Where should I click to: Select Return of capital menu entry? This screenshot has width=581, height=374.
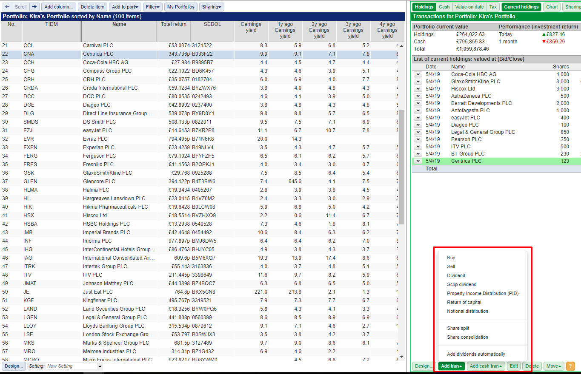(x=464, y=302)
